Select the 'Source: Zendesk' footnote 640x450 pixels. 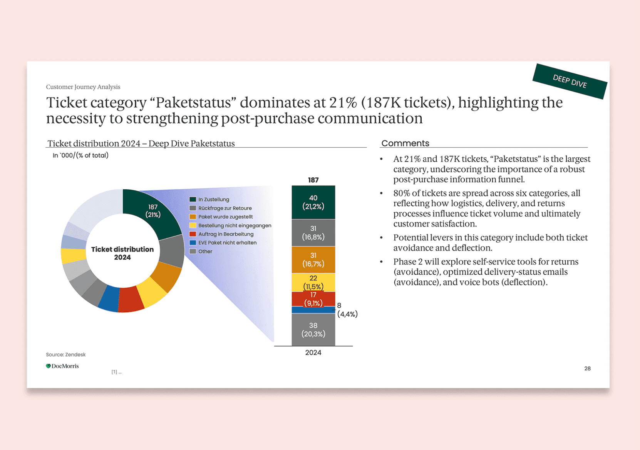[65, 355]
